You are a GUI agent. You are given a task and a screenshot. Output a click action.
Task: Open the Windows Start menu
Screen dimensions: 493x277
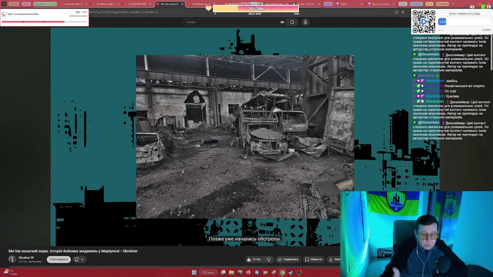[x=194, y=272]
